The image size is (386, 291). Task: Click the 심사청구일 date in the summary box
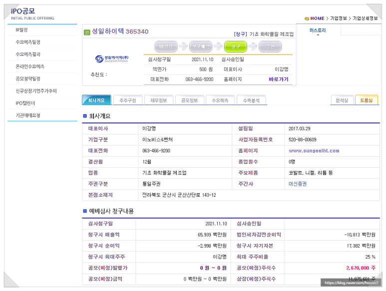(203, 59)
